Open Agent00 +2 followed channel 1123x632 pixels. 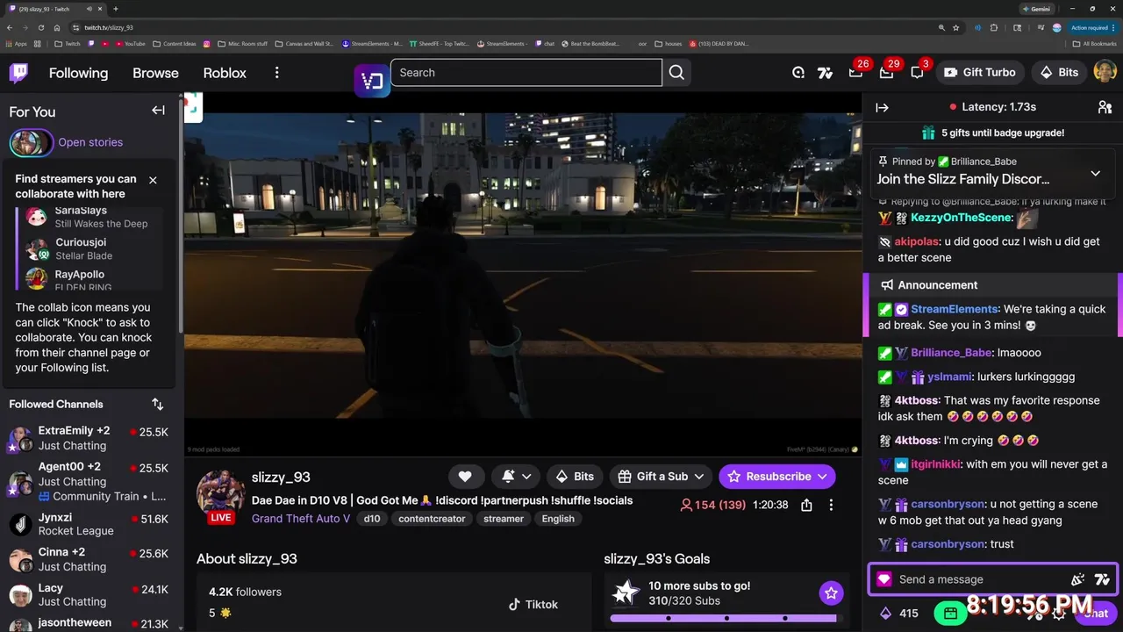(x=92, y=480)
